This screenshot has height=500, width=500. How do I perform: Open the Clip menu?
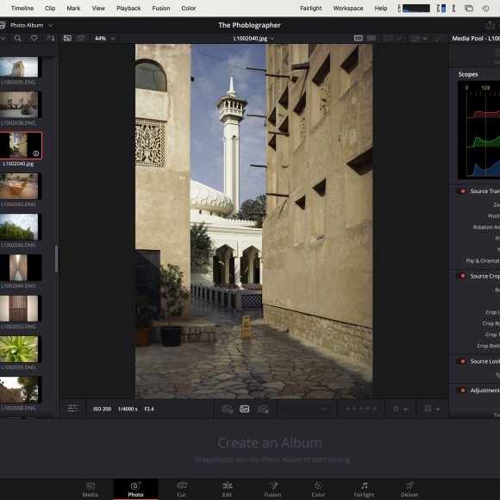[x=50, y=9]
